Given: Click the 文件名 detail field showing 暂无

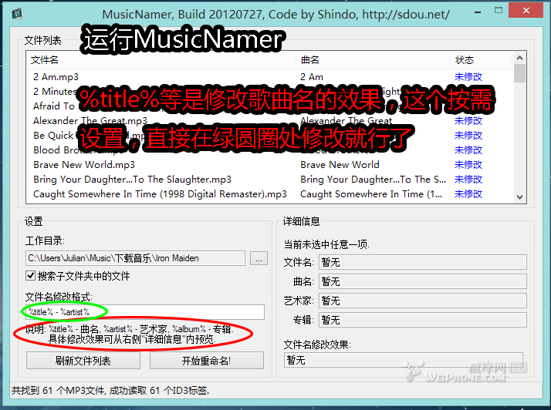Looking at the screenshot, I should click(x=423, y=262).
